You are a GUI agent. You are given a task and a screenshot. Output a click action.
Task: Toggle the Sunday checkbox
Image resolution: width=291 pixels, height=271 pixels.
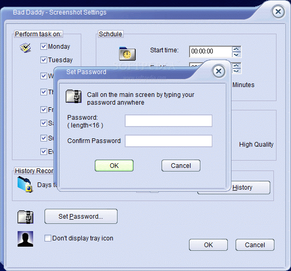click(x=43, y=138)
